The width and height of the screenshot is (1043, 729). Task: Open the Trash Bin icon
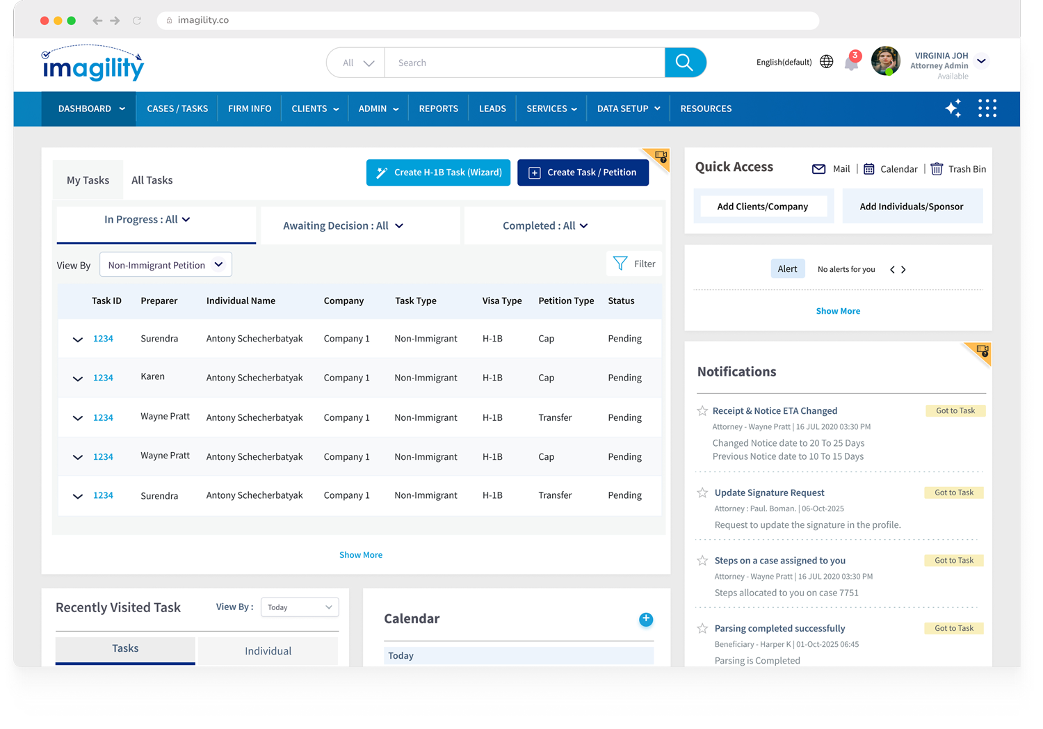pyautogui.click(x=937, y=169)
